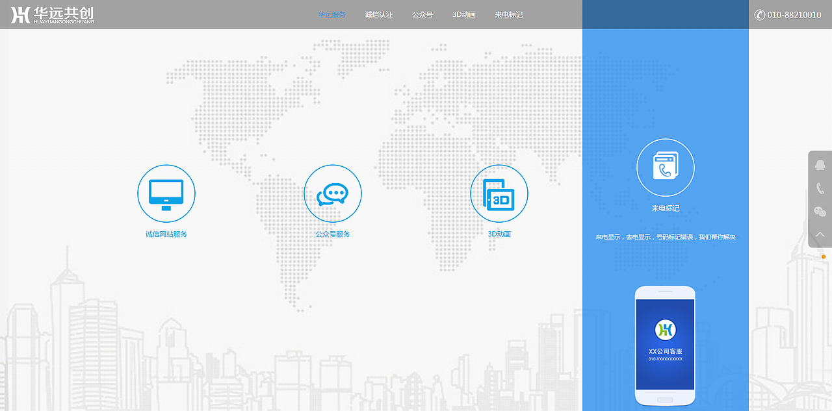Screen dimensions: 832x411
Task: Click the 3D icon circle
Action: 499,193
